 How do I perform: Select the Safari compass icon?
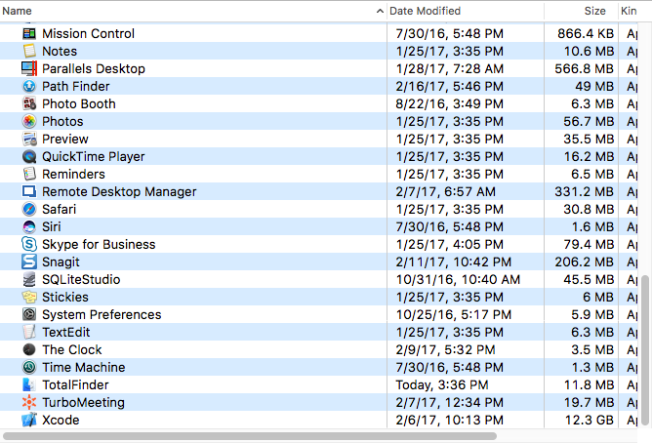[29, 209]
